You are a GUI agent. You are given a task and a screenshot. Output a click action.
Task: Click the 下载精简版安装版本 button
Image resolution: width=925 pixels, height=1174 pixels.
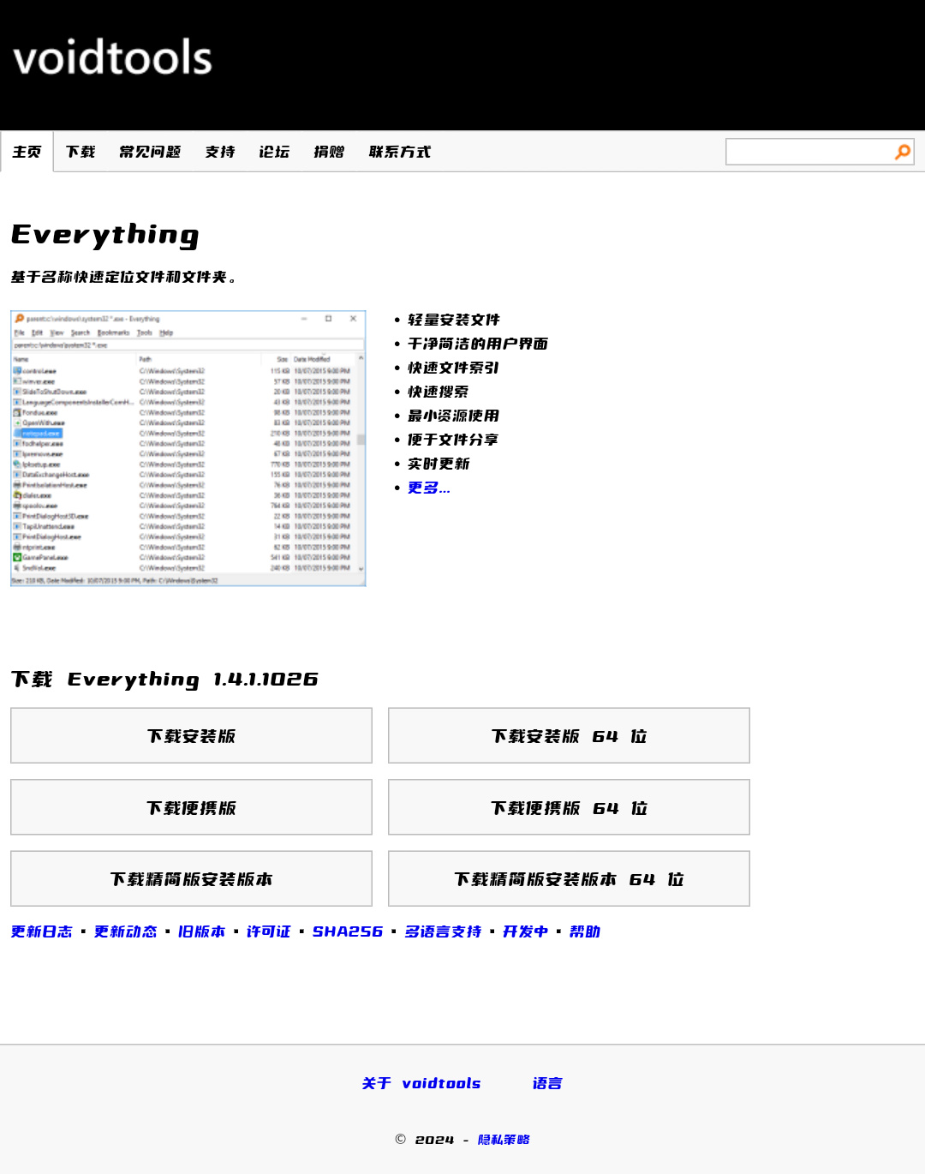(x=191, y=878)
